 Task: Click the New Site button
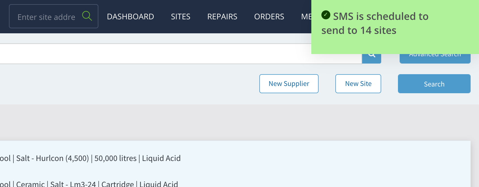(x=358, y=84)
